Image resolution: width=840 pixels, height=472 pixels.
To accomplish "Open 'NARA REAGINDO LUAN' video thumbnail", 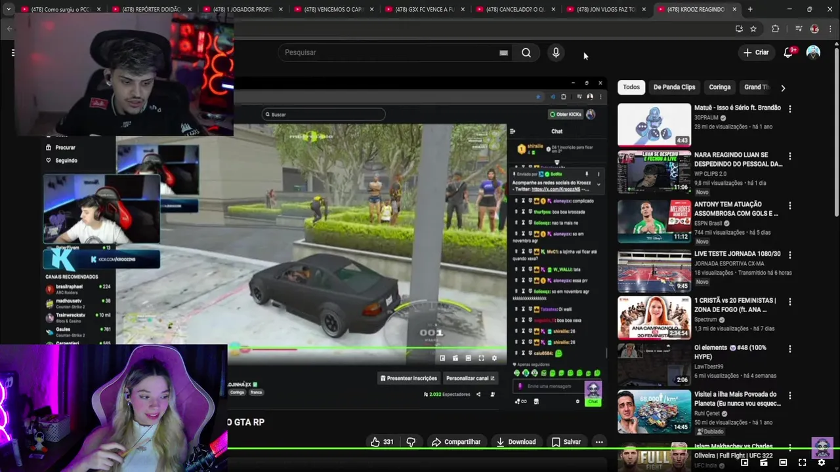I will click(654, 172).
